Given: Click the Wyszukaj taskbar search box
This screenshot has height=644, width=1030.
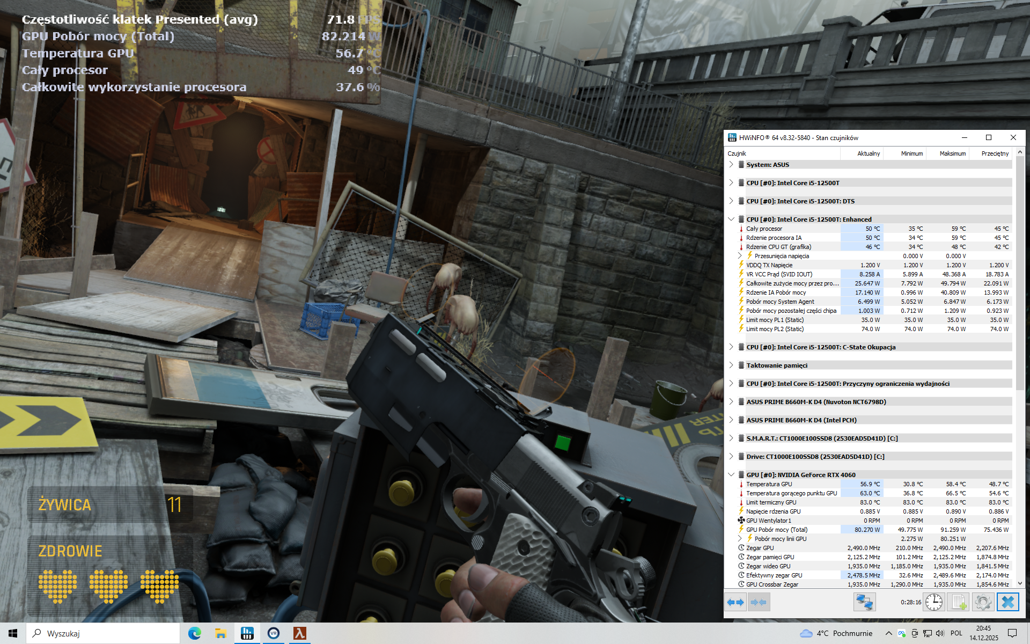Looking at the screenshot, I should tap(103, 633).
